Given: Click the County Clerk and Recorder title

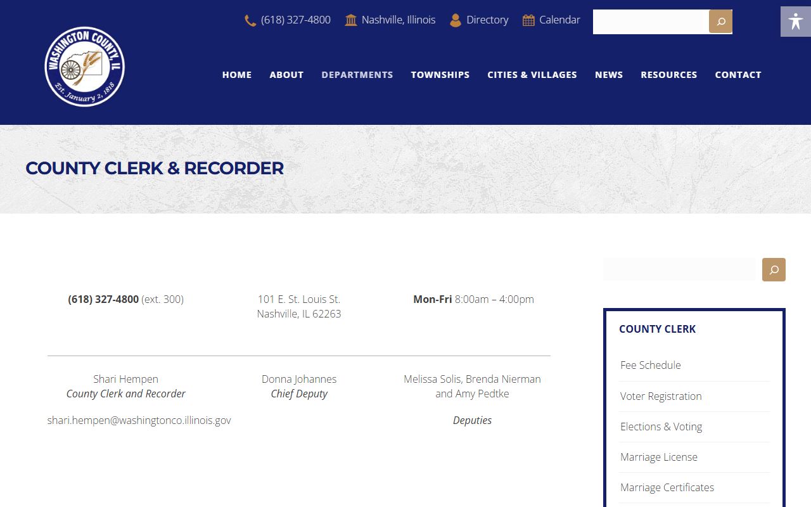Looking at the screenshot, I should click(x=126, y=394).
